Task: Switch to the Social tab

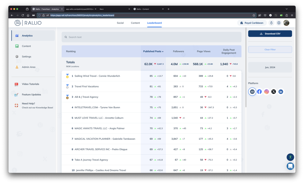Action: coord(120,23)
